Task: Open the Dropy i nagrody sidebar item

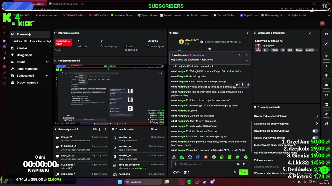Action: point(30,83)
